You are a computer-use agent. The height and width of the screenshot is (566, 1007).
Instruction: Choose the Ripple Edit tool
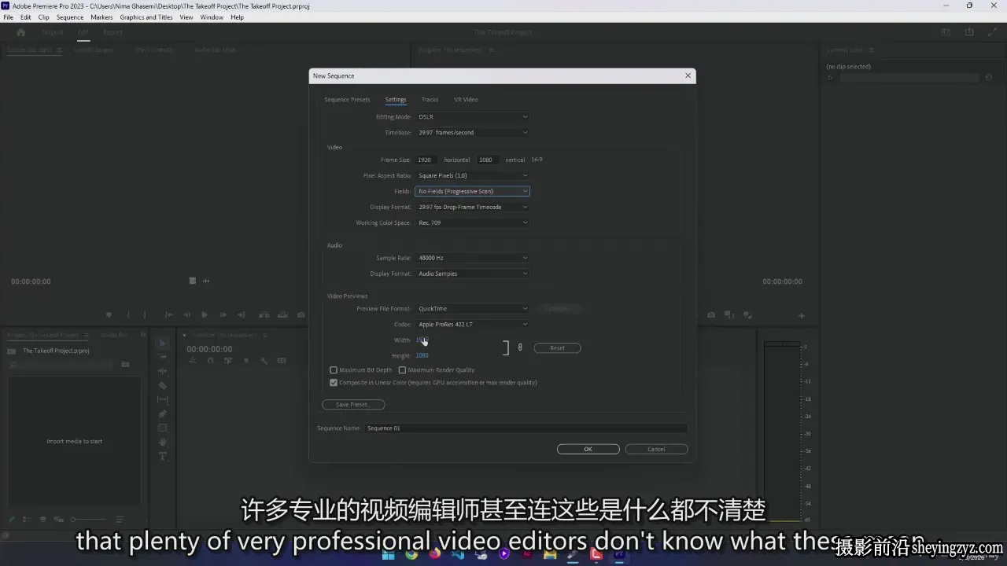pyautogui.click(x=163, y=371)
